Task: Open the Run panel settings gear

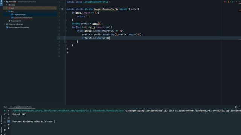Action: click(x=236, y=107)
